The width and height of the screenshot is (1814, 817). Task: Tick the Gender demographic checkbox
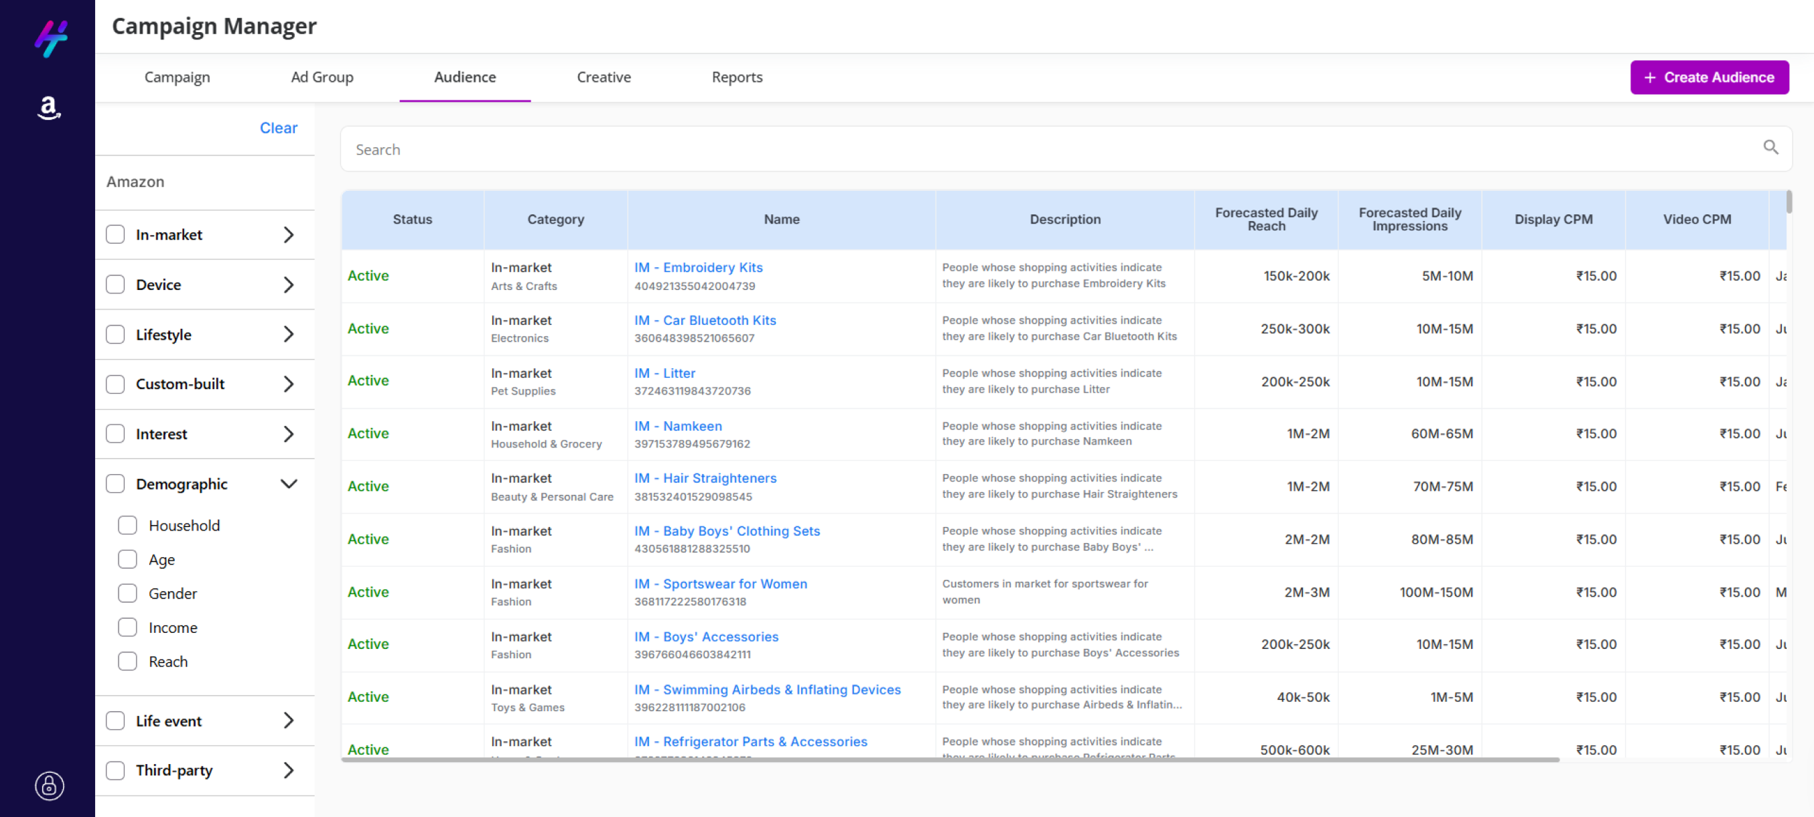(127, 593)
